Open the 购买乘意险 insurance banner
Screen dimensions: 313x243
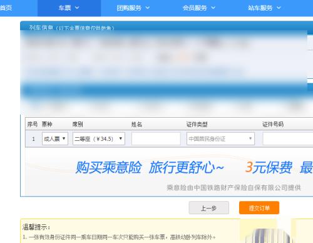point(169,172)
